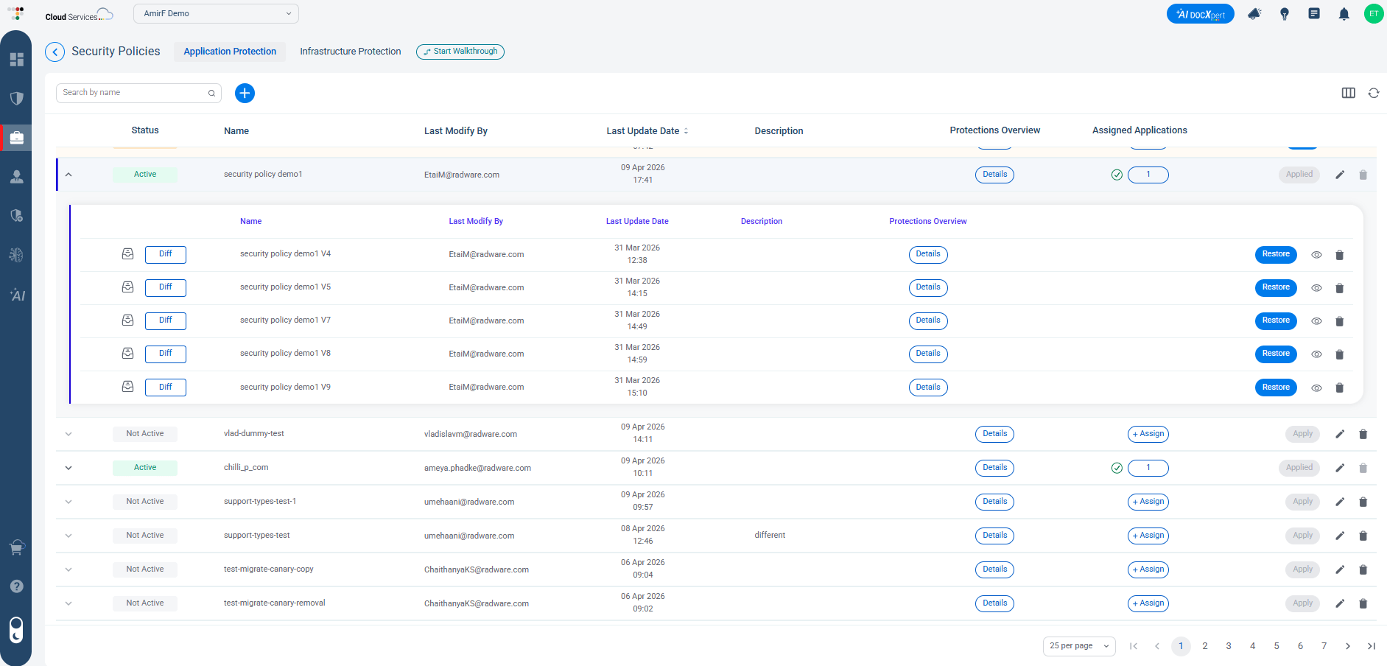Open Details for chilli_p_com
The height and width of the screenshot is (666, 1387).
(994, 468)
